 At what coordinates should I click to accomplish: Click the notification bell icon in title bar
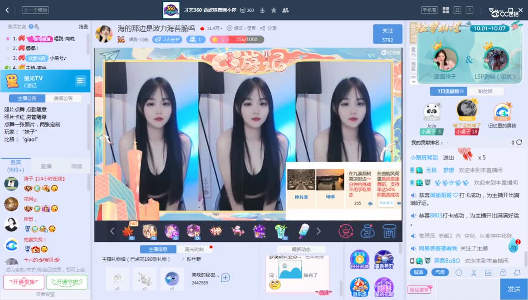pos(457,10)
